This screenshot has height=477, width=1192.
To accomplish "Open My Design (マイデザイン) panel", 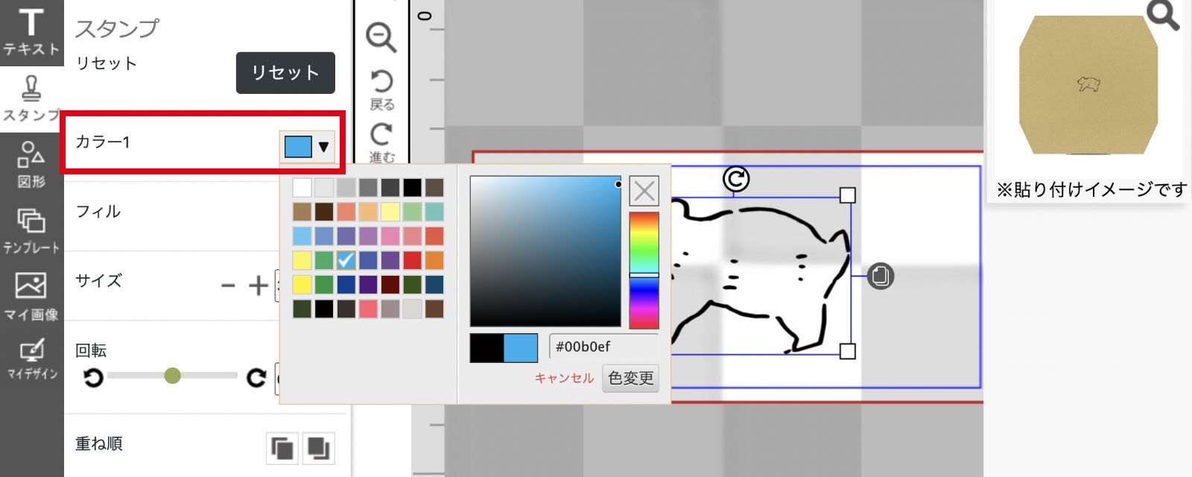I will pos(31,359).
